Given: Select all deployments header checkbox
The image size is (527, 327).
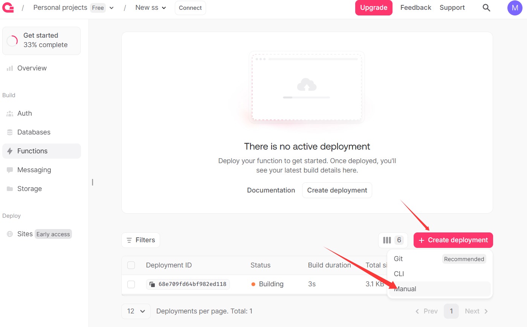Looking at the screenshot, I should pos(131,265).
